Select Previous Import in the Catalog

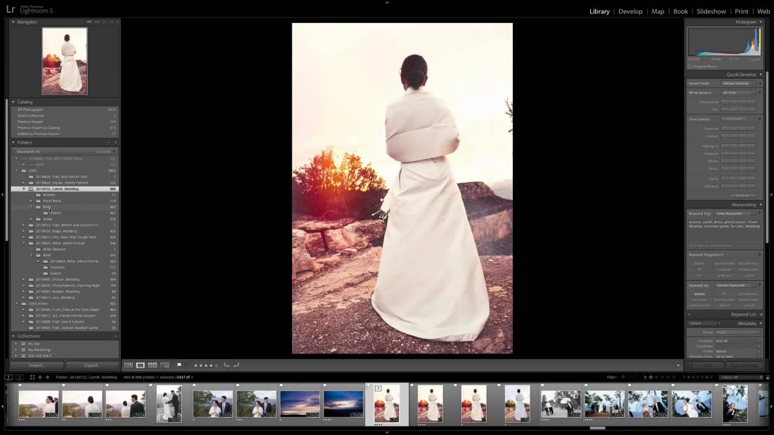(65, 121)
